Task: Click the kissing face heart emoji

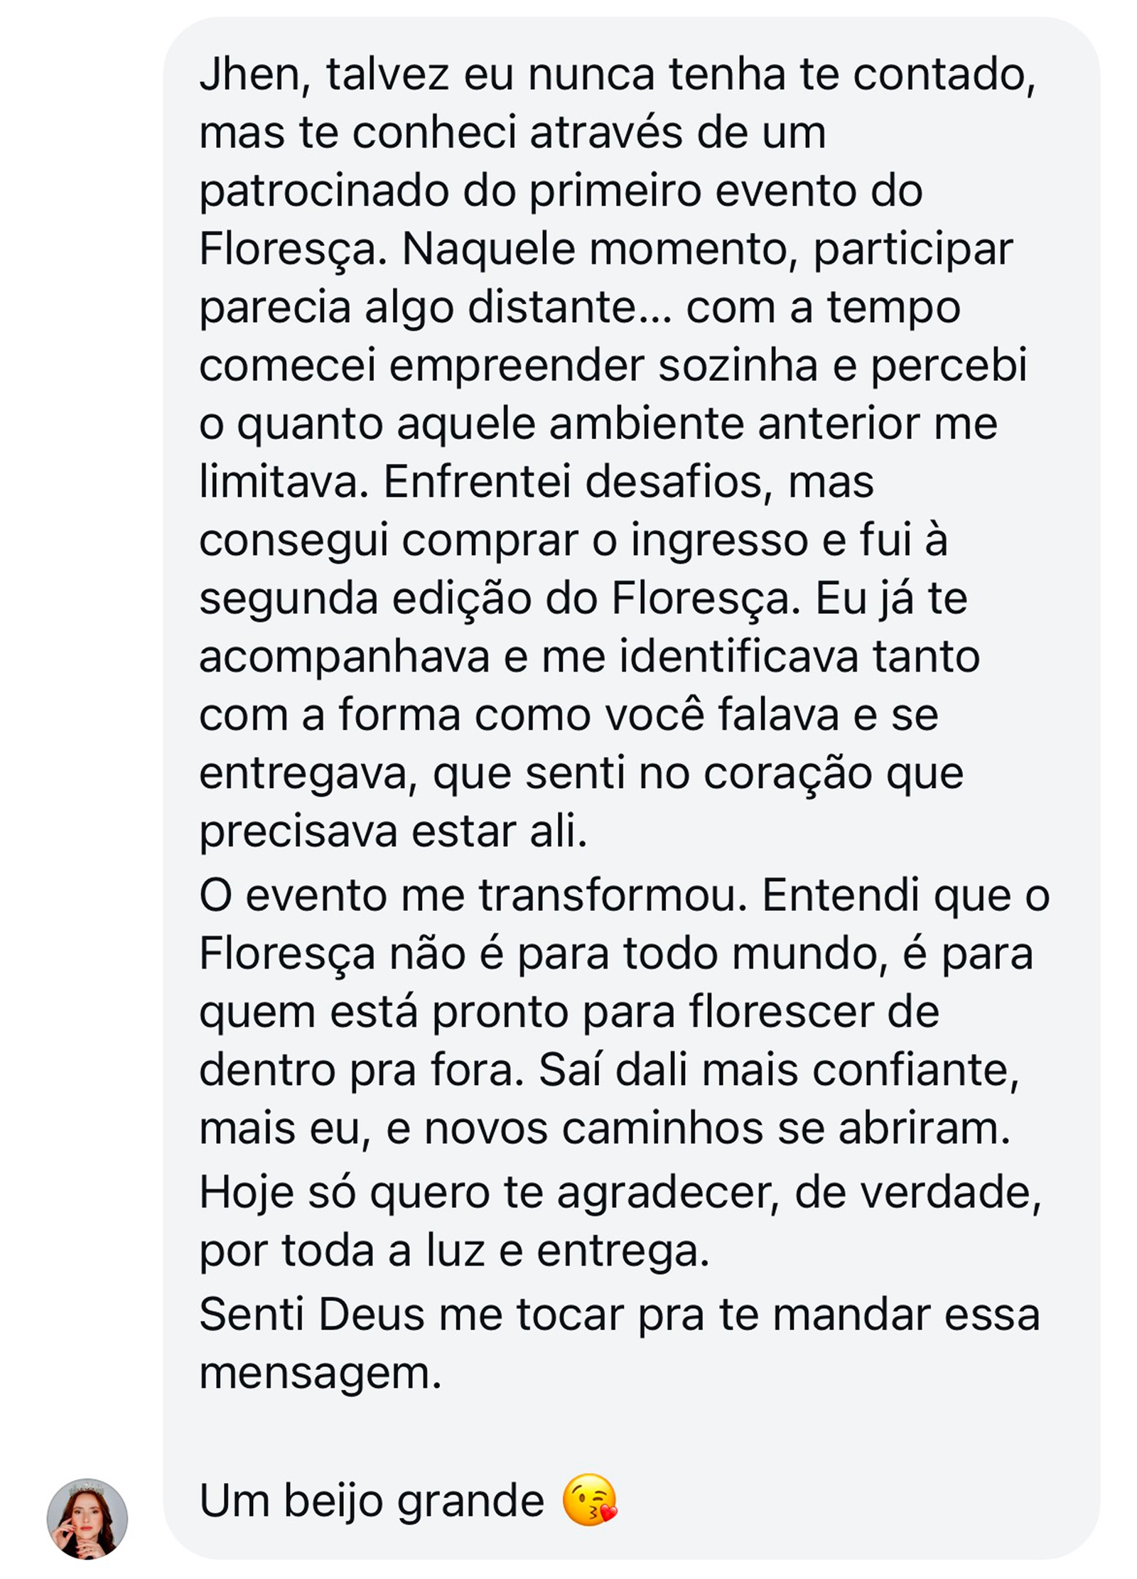Action: pos(589,1500)
